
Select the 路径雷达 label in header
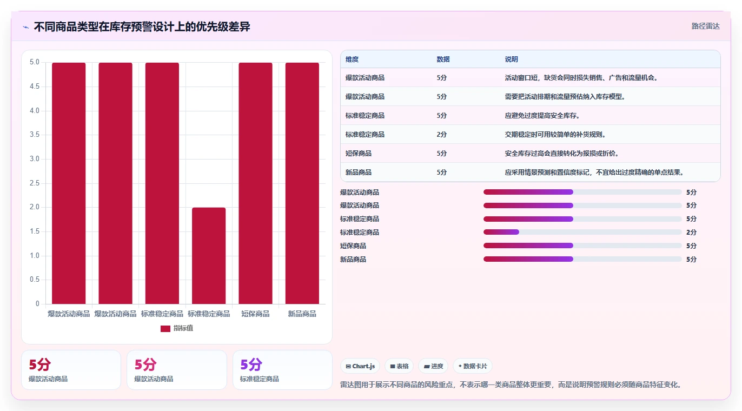[706, 26]
